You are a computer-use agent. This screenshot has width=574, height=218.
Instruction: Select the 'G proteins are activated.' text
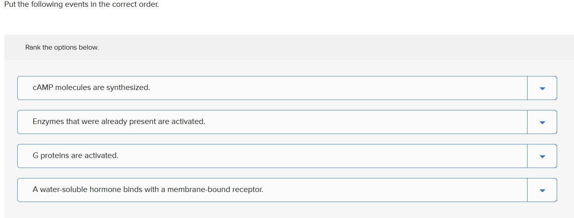pos(75,156)
